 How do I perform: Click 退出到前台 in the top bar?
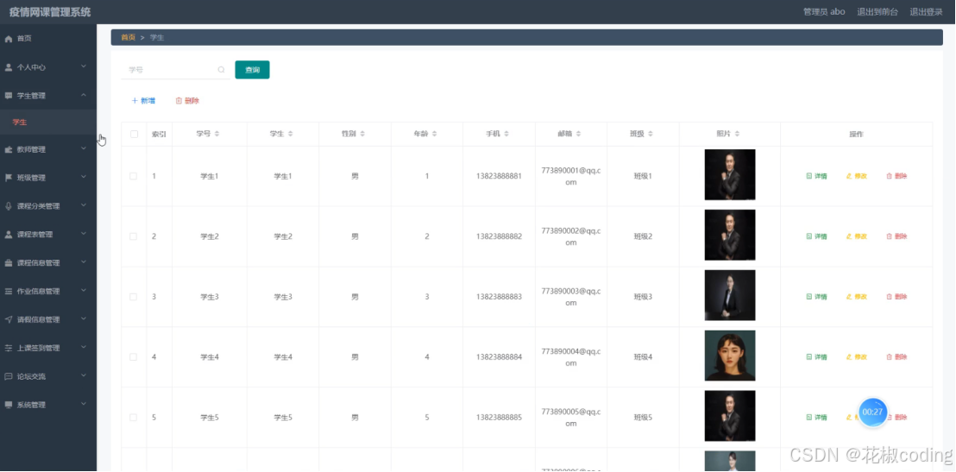877,11
